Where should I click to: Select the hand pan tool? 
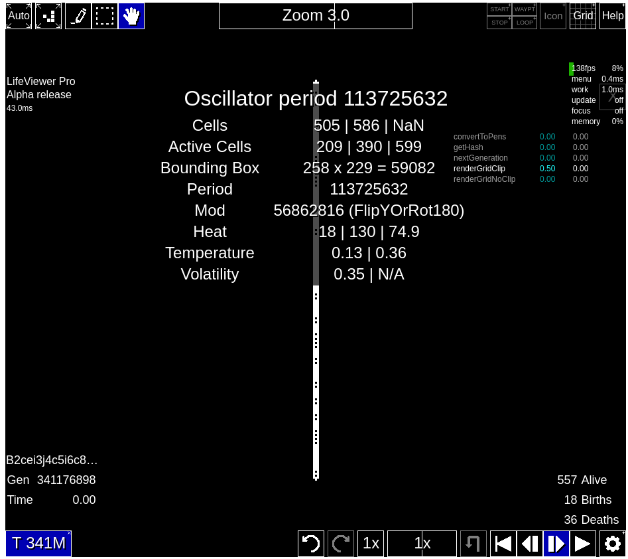[x=131, y=16]
